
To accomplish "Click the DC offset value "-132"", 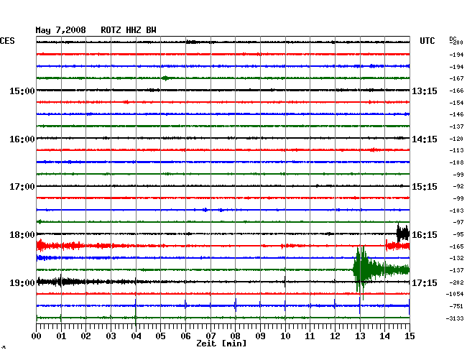I will tap(456, 258).
